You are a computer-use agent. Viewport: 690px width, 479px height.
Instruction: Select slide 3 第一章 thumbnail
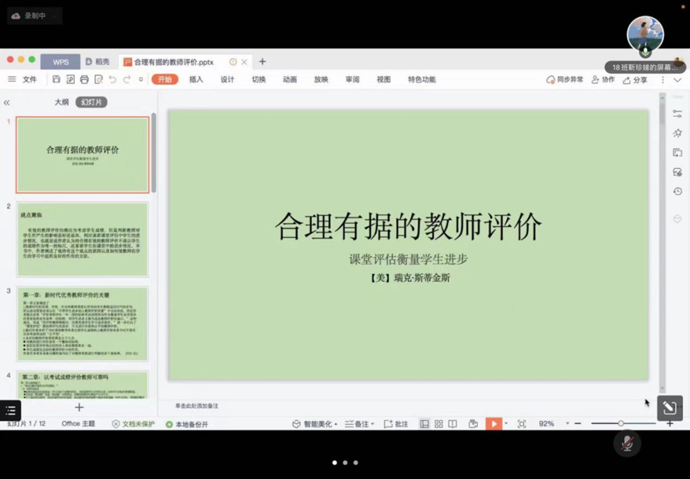pos(83,324)
